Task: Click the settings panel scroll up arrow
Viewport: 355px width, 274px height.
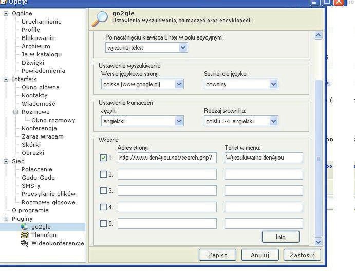Action: click(x=318, y=35)
